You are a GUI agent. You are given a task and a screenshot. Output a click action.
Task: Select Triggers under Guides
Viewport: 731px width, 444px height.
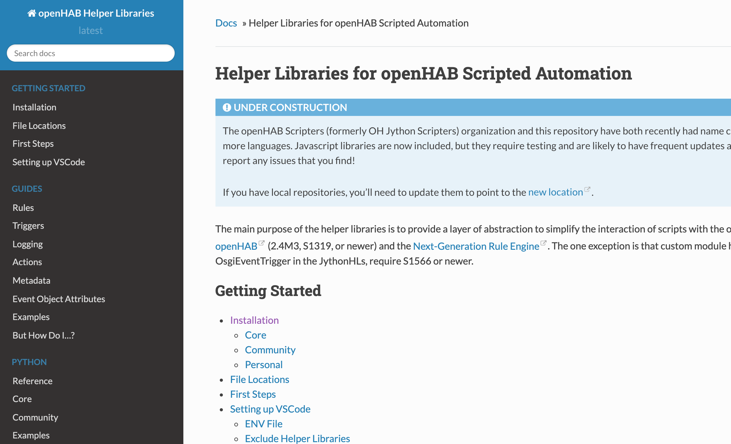click(28, 225)
